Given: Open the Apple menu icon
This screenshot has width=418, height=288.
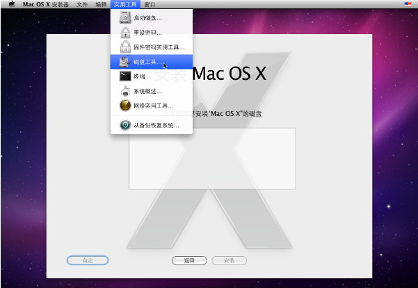Looking at the screenshot, I should click(x=12, y=4).
